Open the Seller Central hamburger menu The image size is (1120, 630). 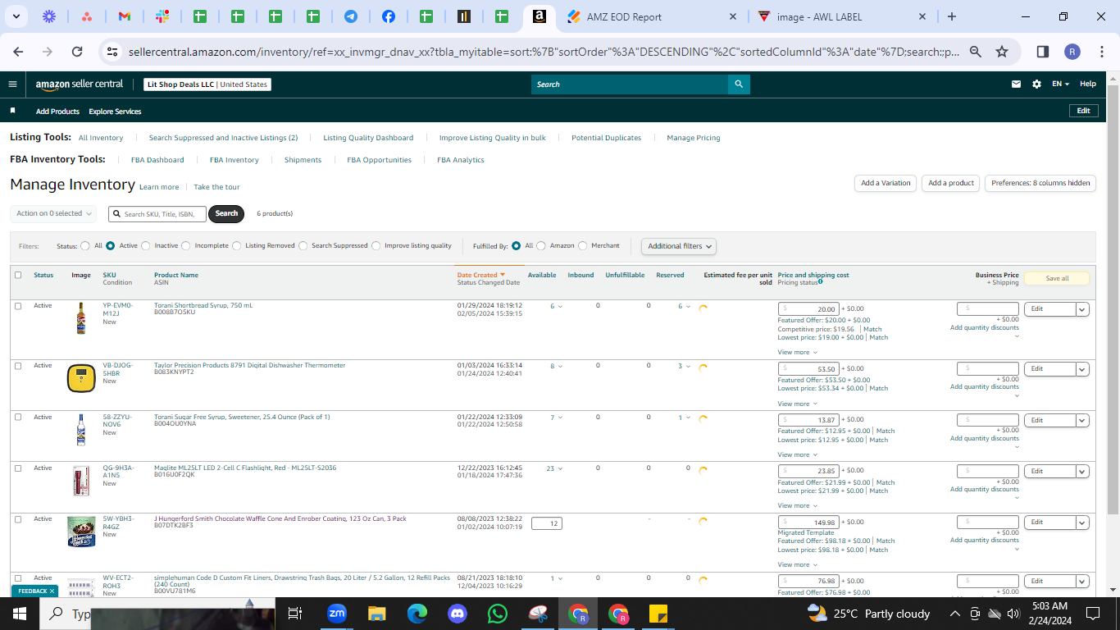(x=12, y=84)
